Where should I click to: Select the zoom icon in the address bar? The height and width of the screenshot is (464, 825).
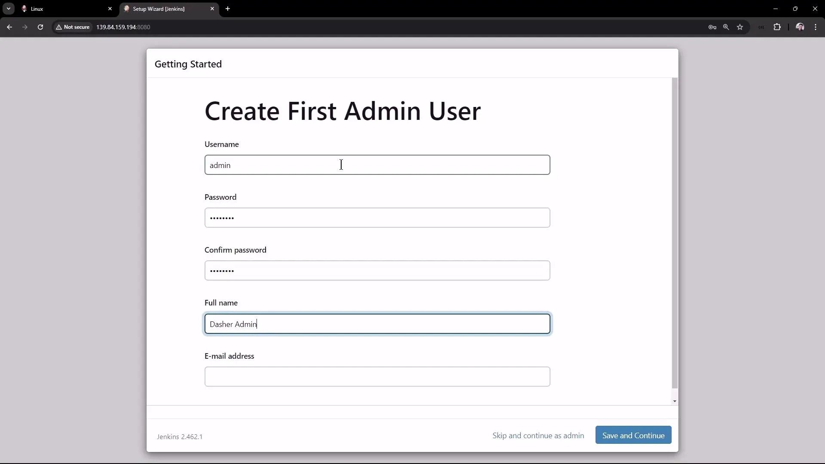(726, 27)
